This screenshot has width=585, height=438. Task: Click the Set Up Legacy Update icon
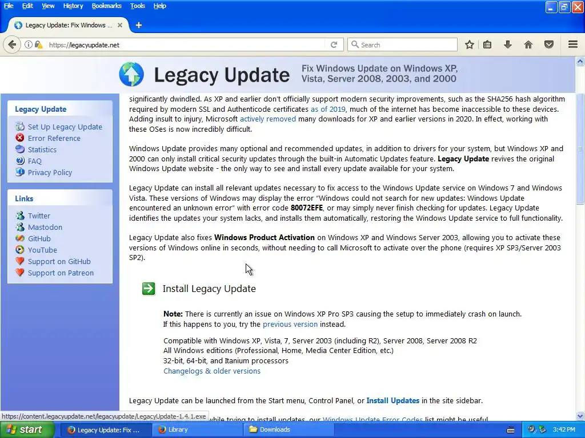20,127
